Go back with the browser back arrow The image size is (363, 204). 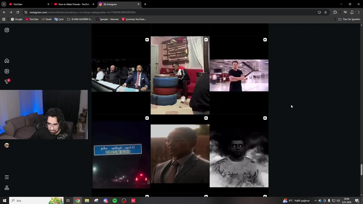4,12
